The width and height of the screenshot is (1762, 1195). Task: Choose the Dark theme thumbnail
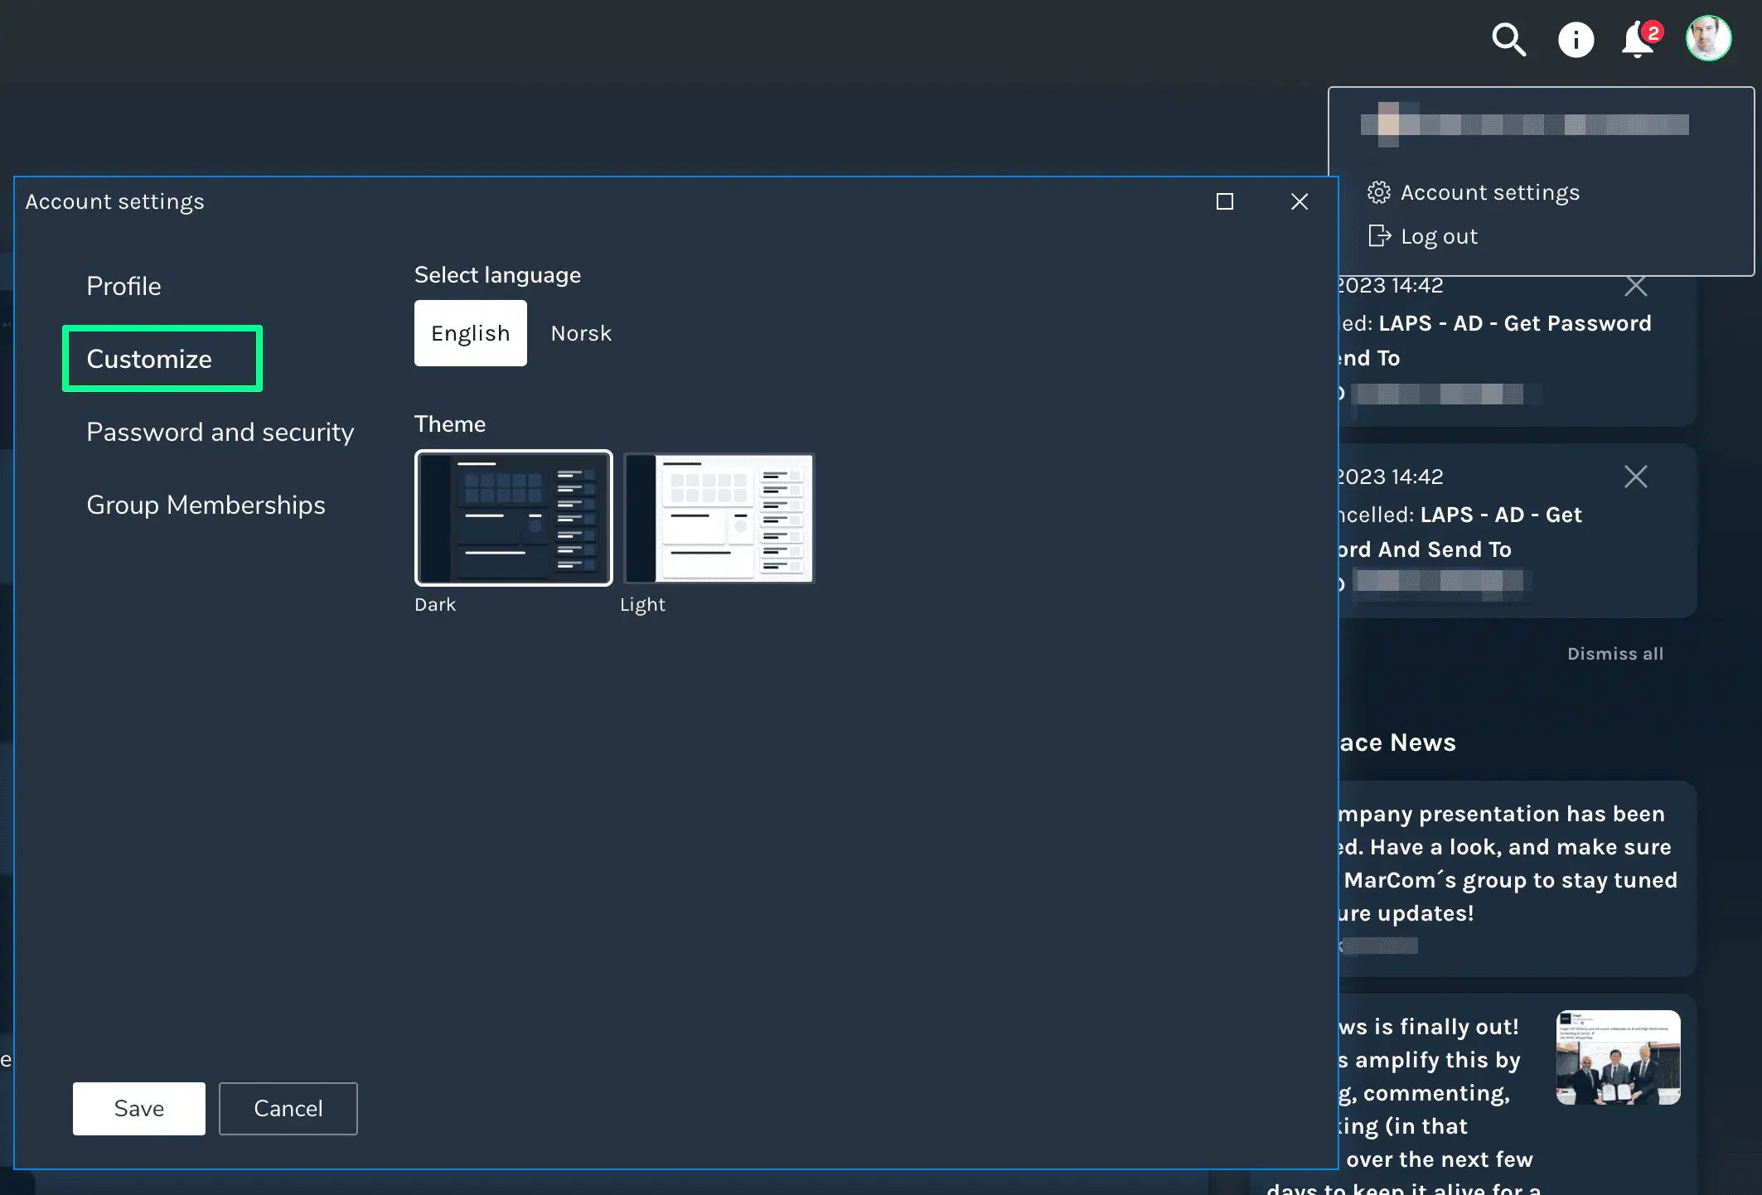coord(513,518)
